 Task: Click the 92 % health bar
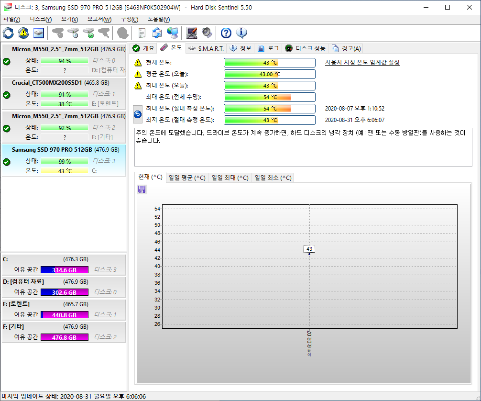pos(65,128)
